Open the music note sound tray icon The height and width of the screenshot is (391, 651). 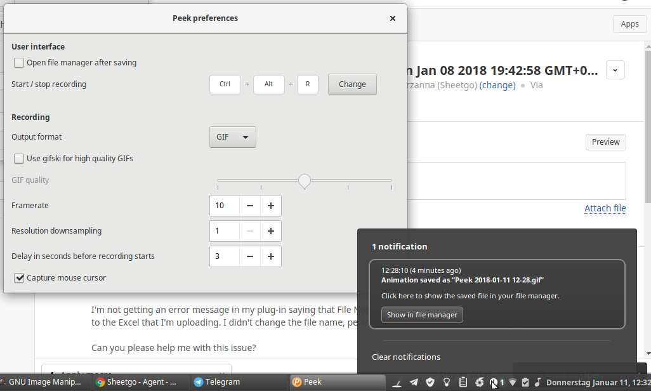click(537, 382)
